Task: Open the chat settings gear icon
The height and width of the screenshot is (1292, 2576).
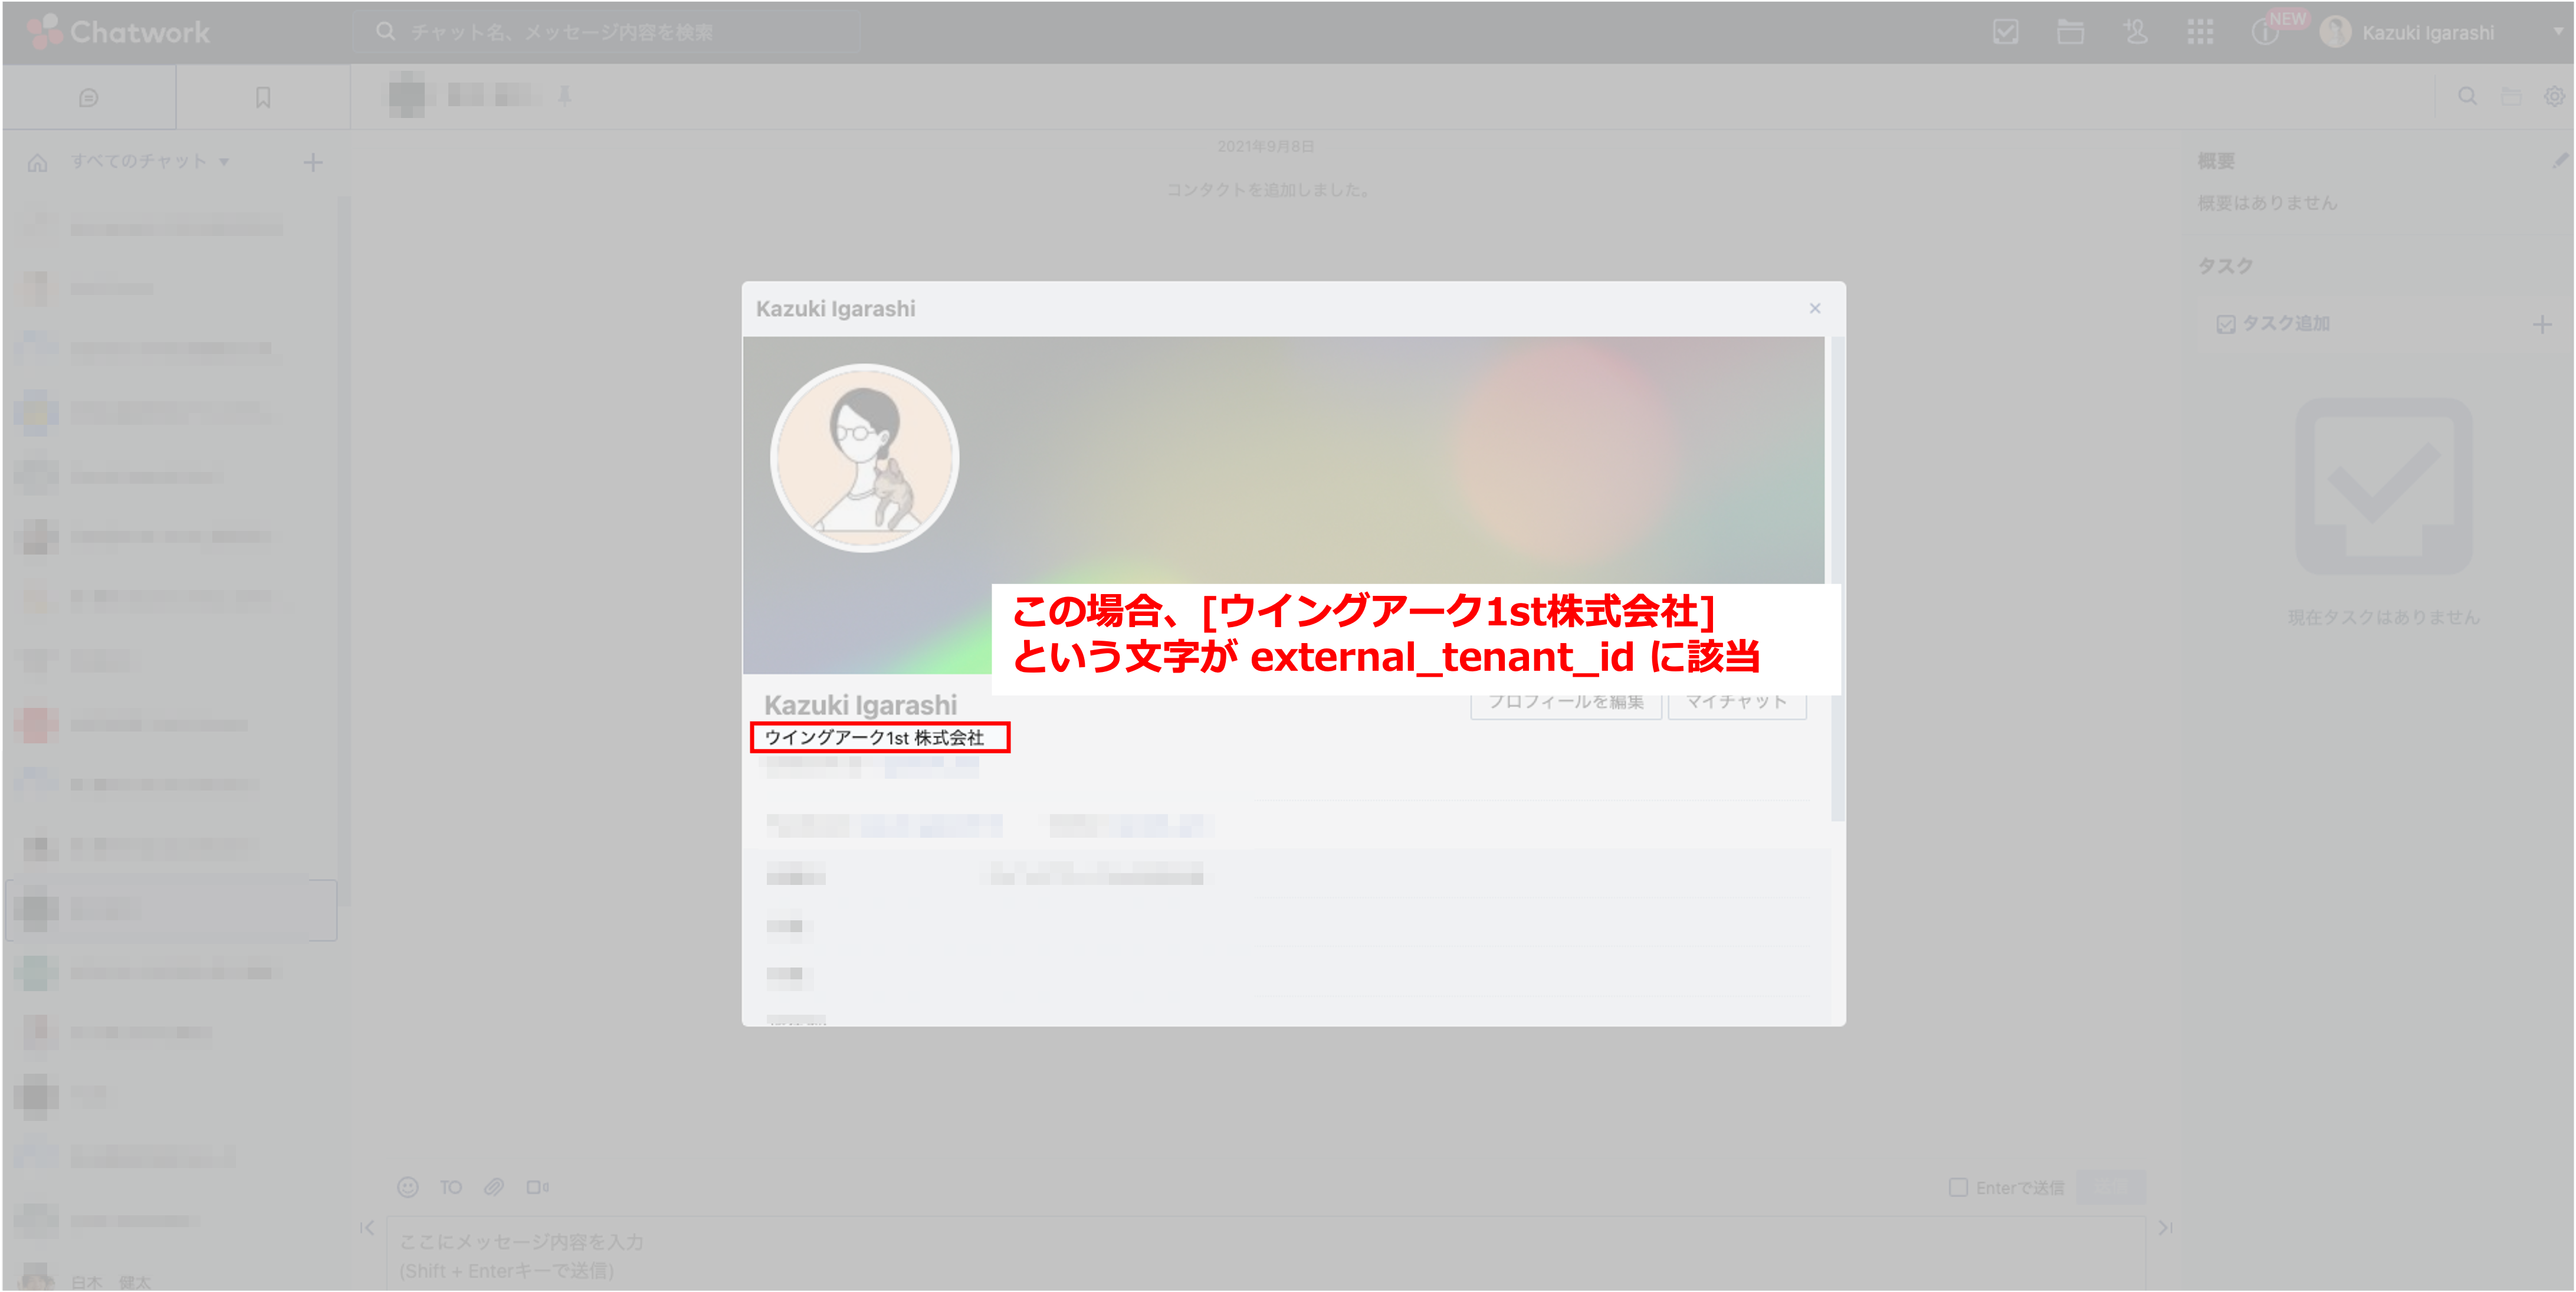Action: (x=2554, y=96)
